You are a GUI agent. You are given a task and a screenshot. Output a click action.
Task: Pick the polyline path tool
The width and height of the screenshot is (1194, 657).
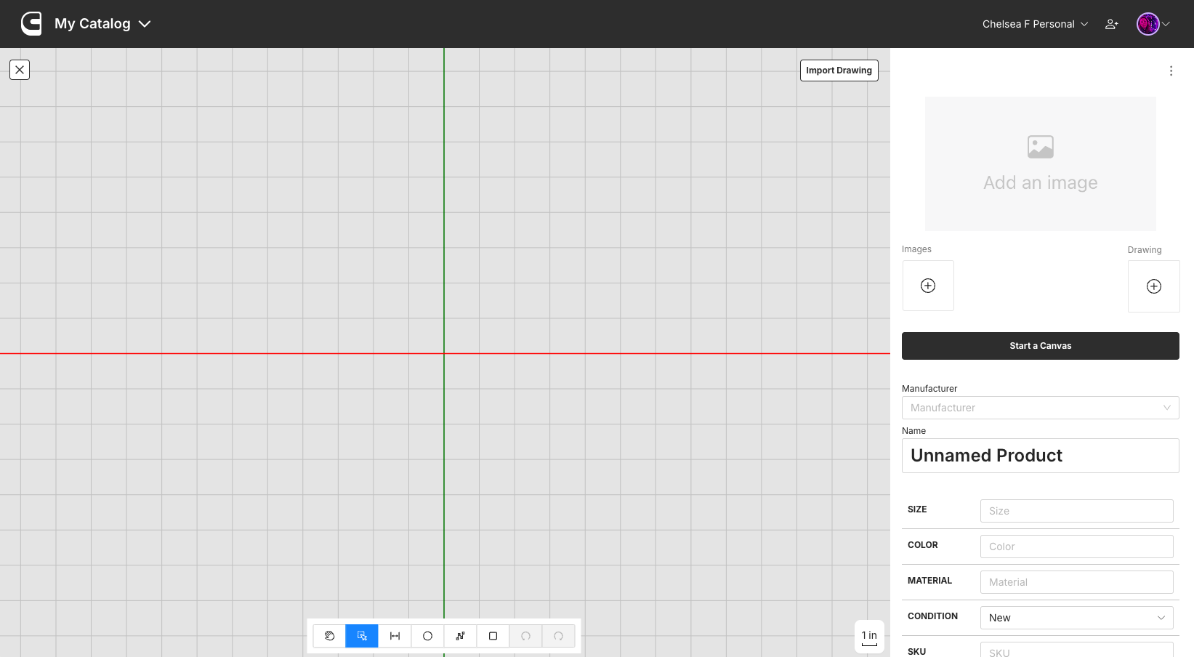[x=460, y=636]
